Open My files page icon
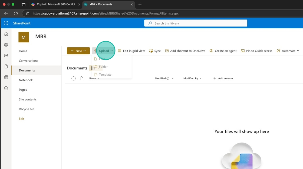 click(x=6, y=66)
